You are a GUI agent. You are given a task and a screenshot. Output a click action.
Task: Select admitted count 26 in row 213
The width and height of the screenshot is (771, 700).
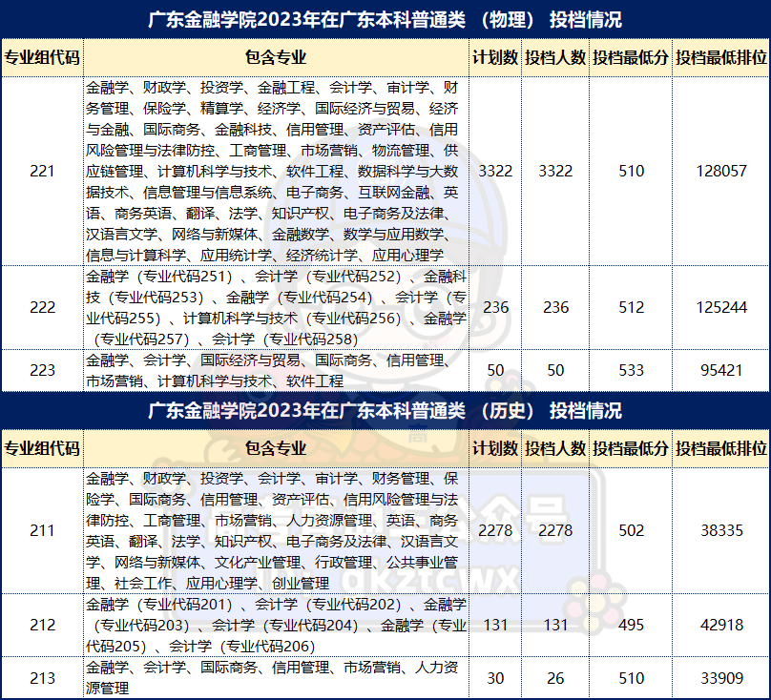[555, 678]
